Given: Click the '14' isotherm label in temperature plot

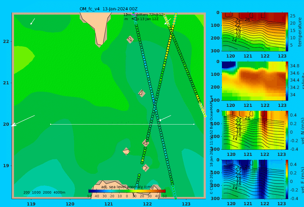Looking at the screenshot, I should coord(234,40).
